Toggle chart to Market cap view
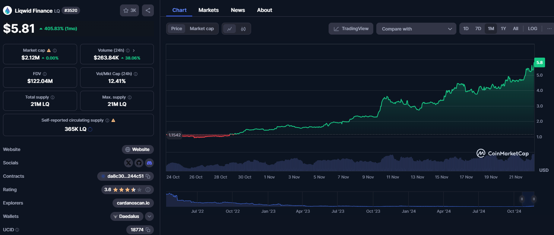The image size is (554, 235). 202,29
